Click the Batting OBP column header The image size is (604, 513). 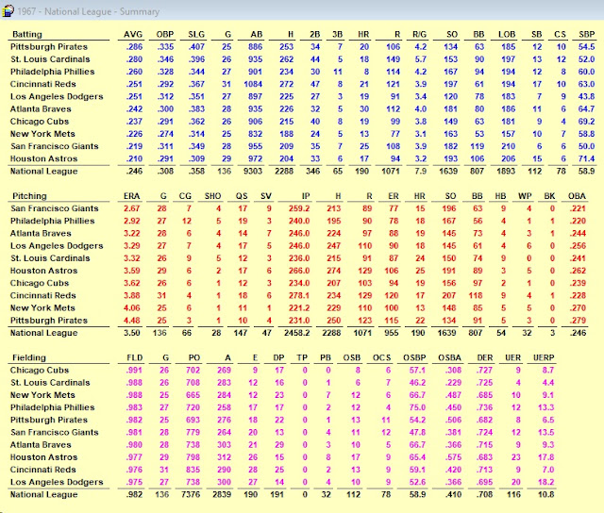(x=165, y=34)
